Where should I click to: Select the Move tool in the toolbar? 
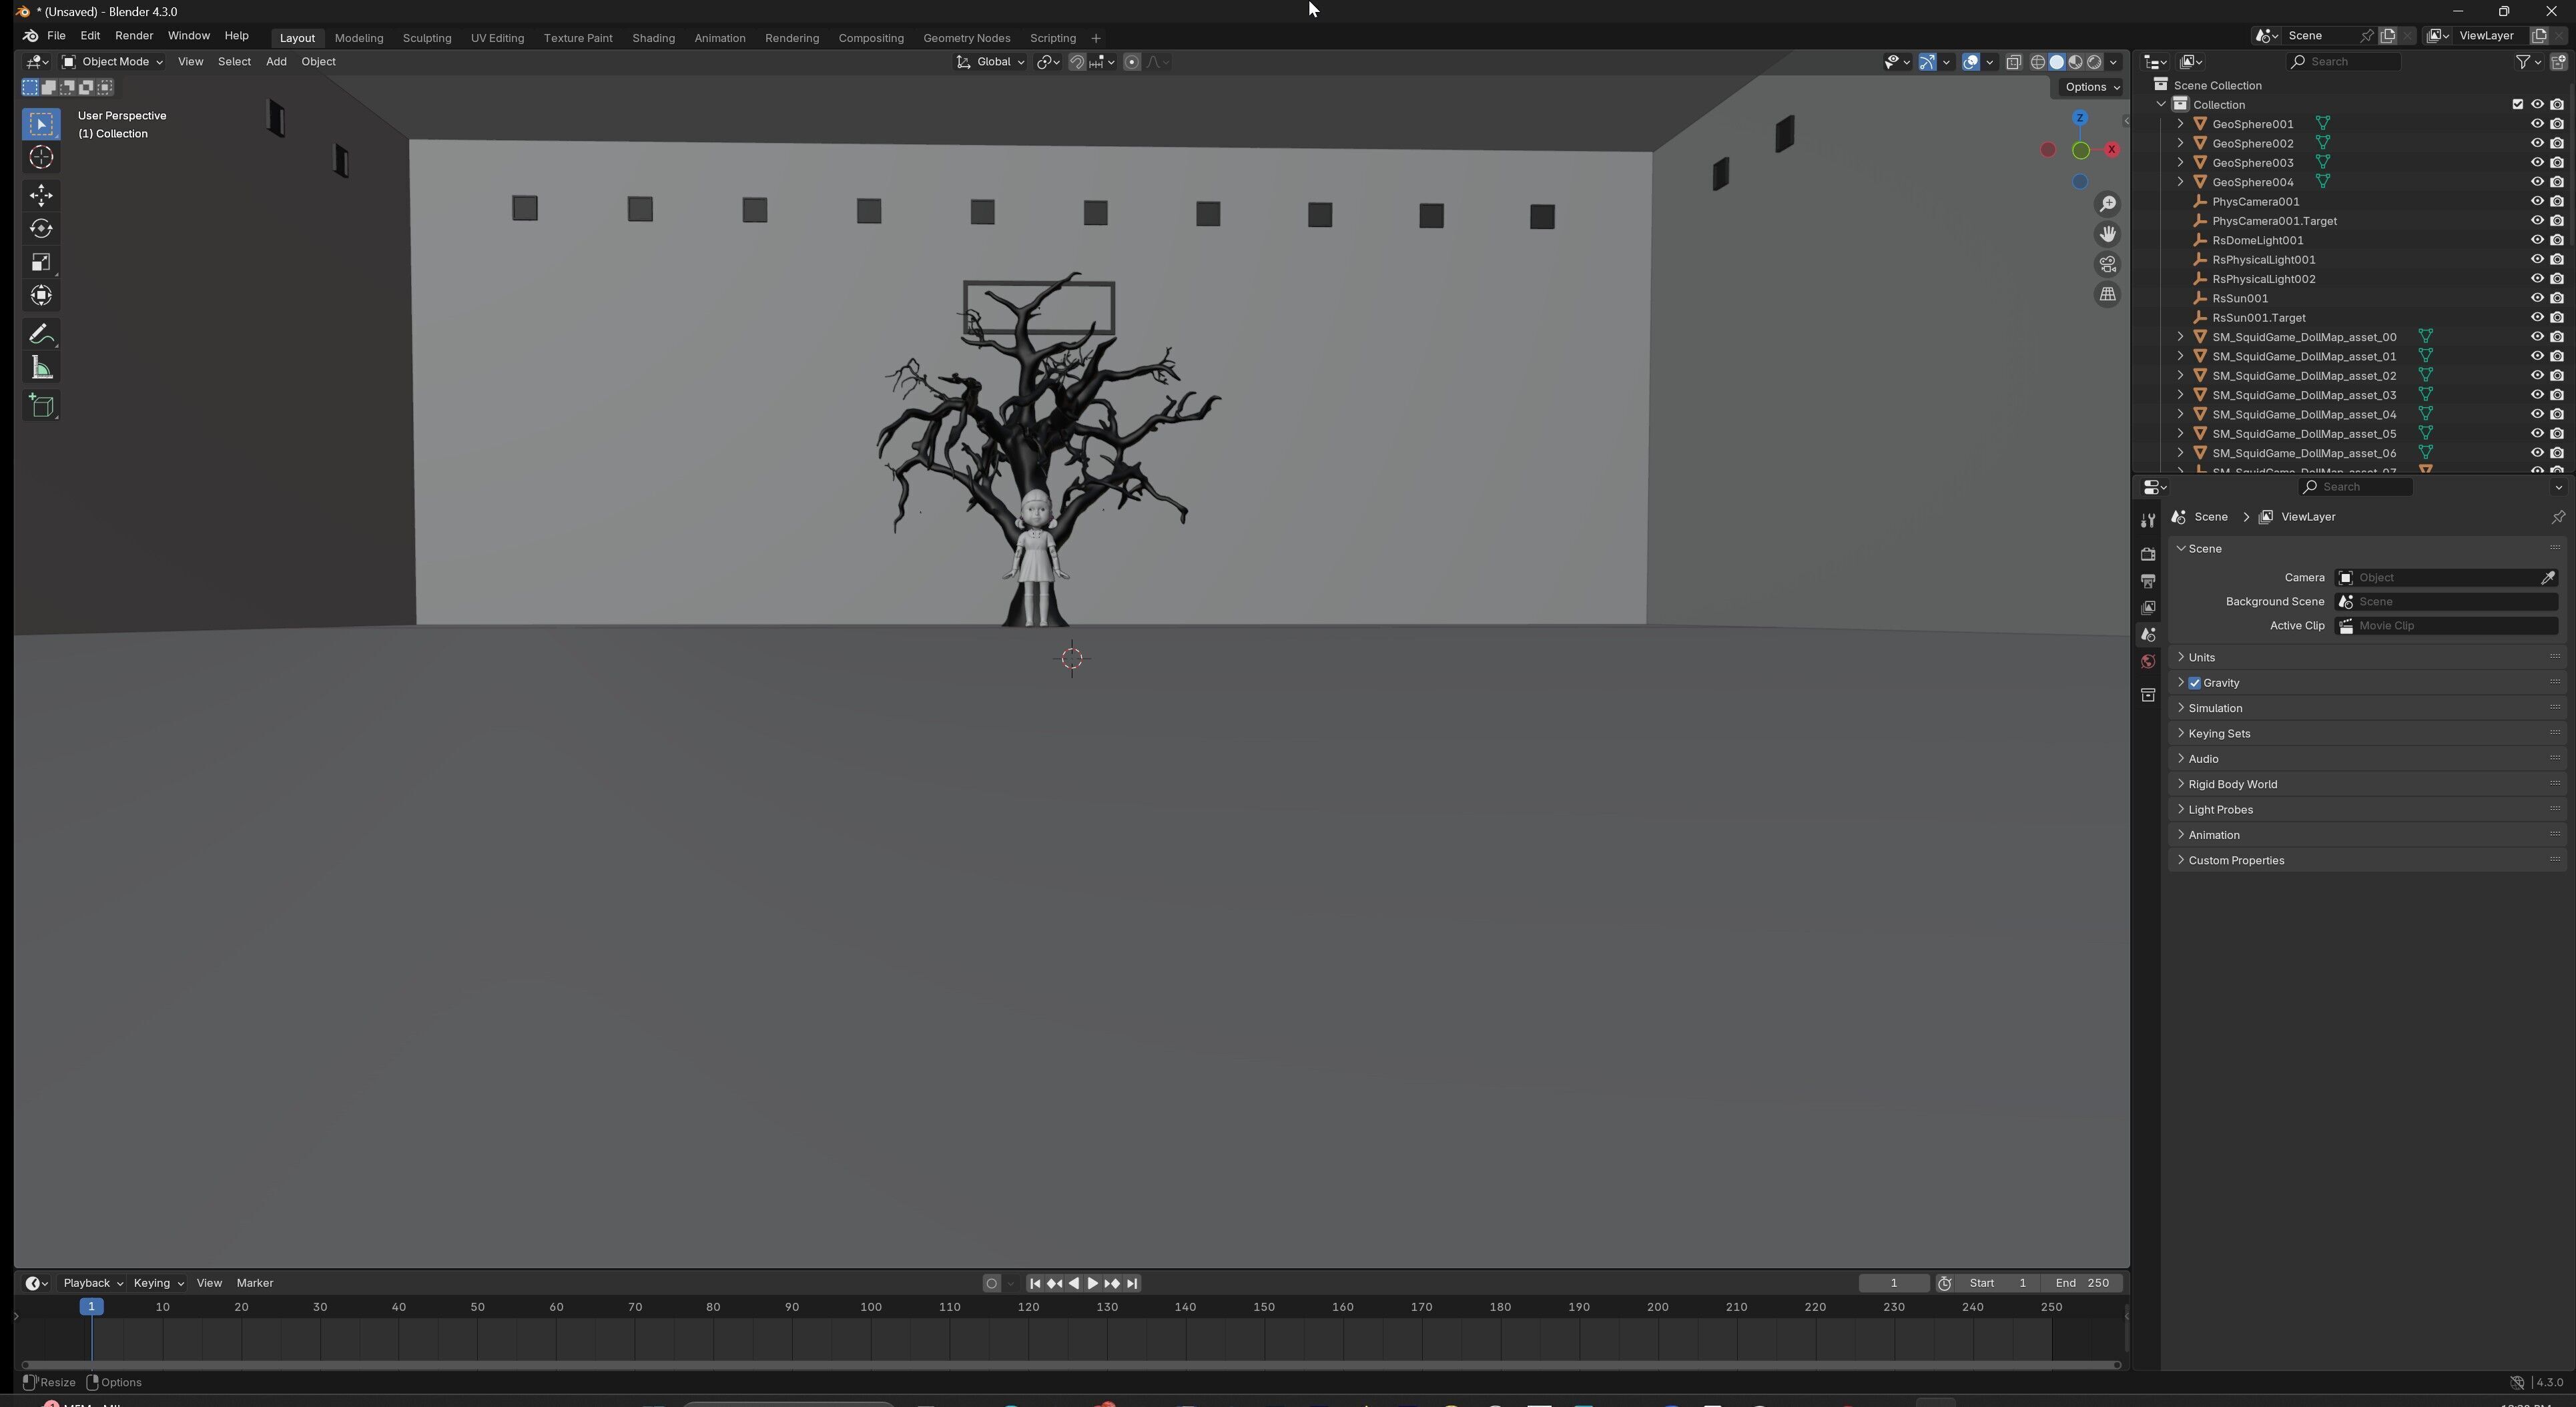[x=41, y=194]
